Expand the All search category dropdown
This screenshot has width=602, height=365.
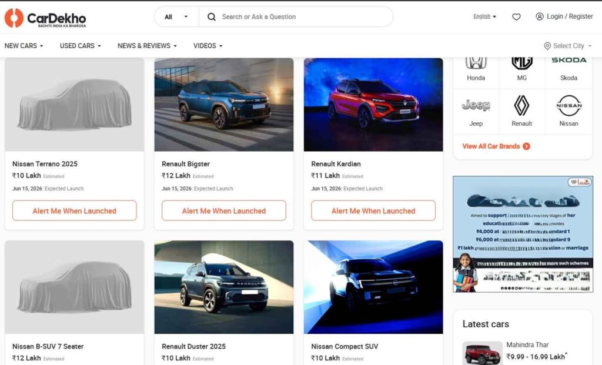pyautogui.click(x=176, y=17)
